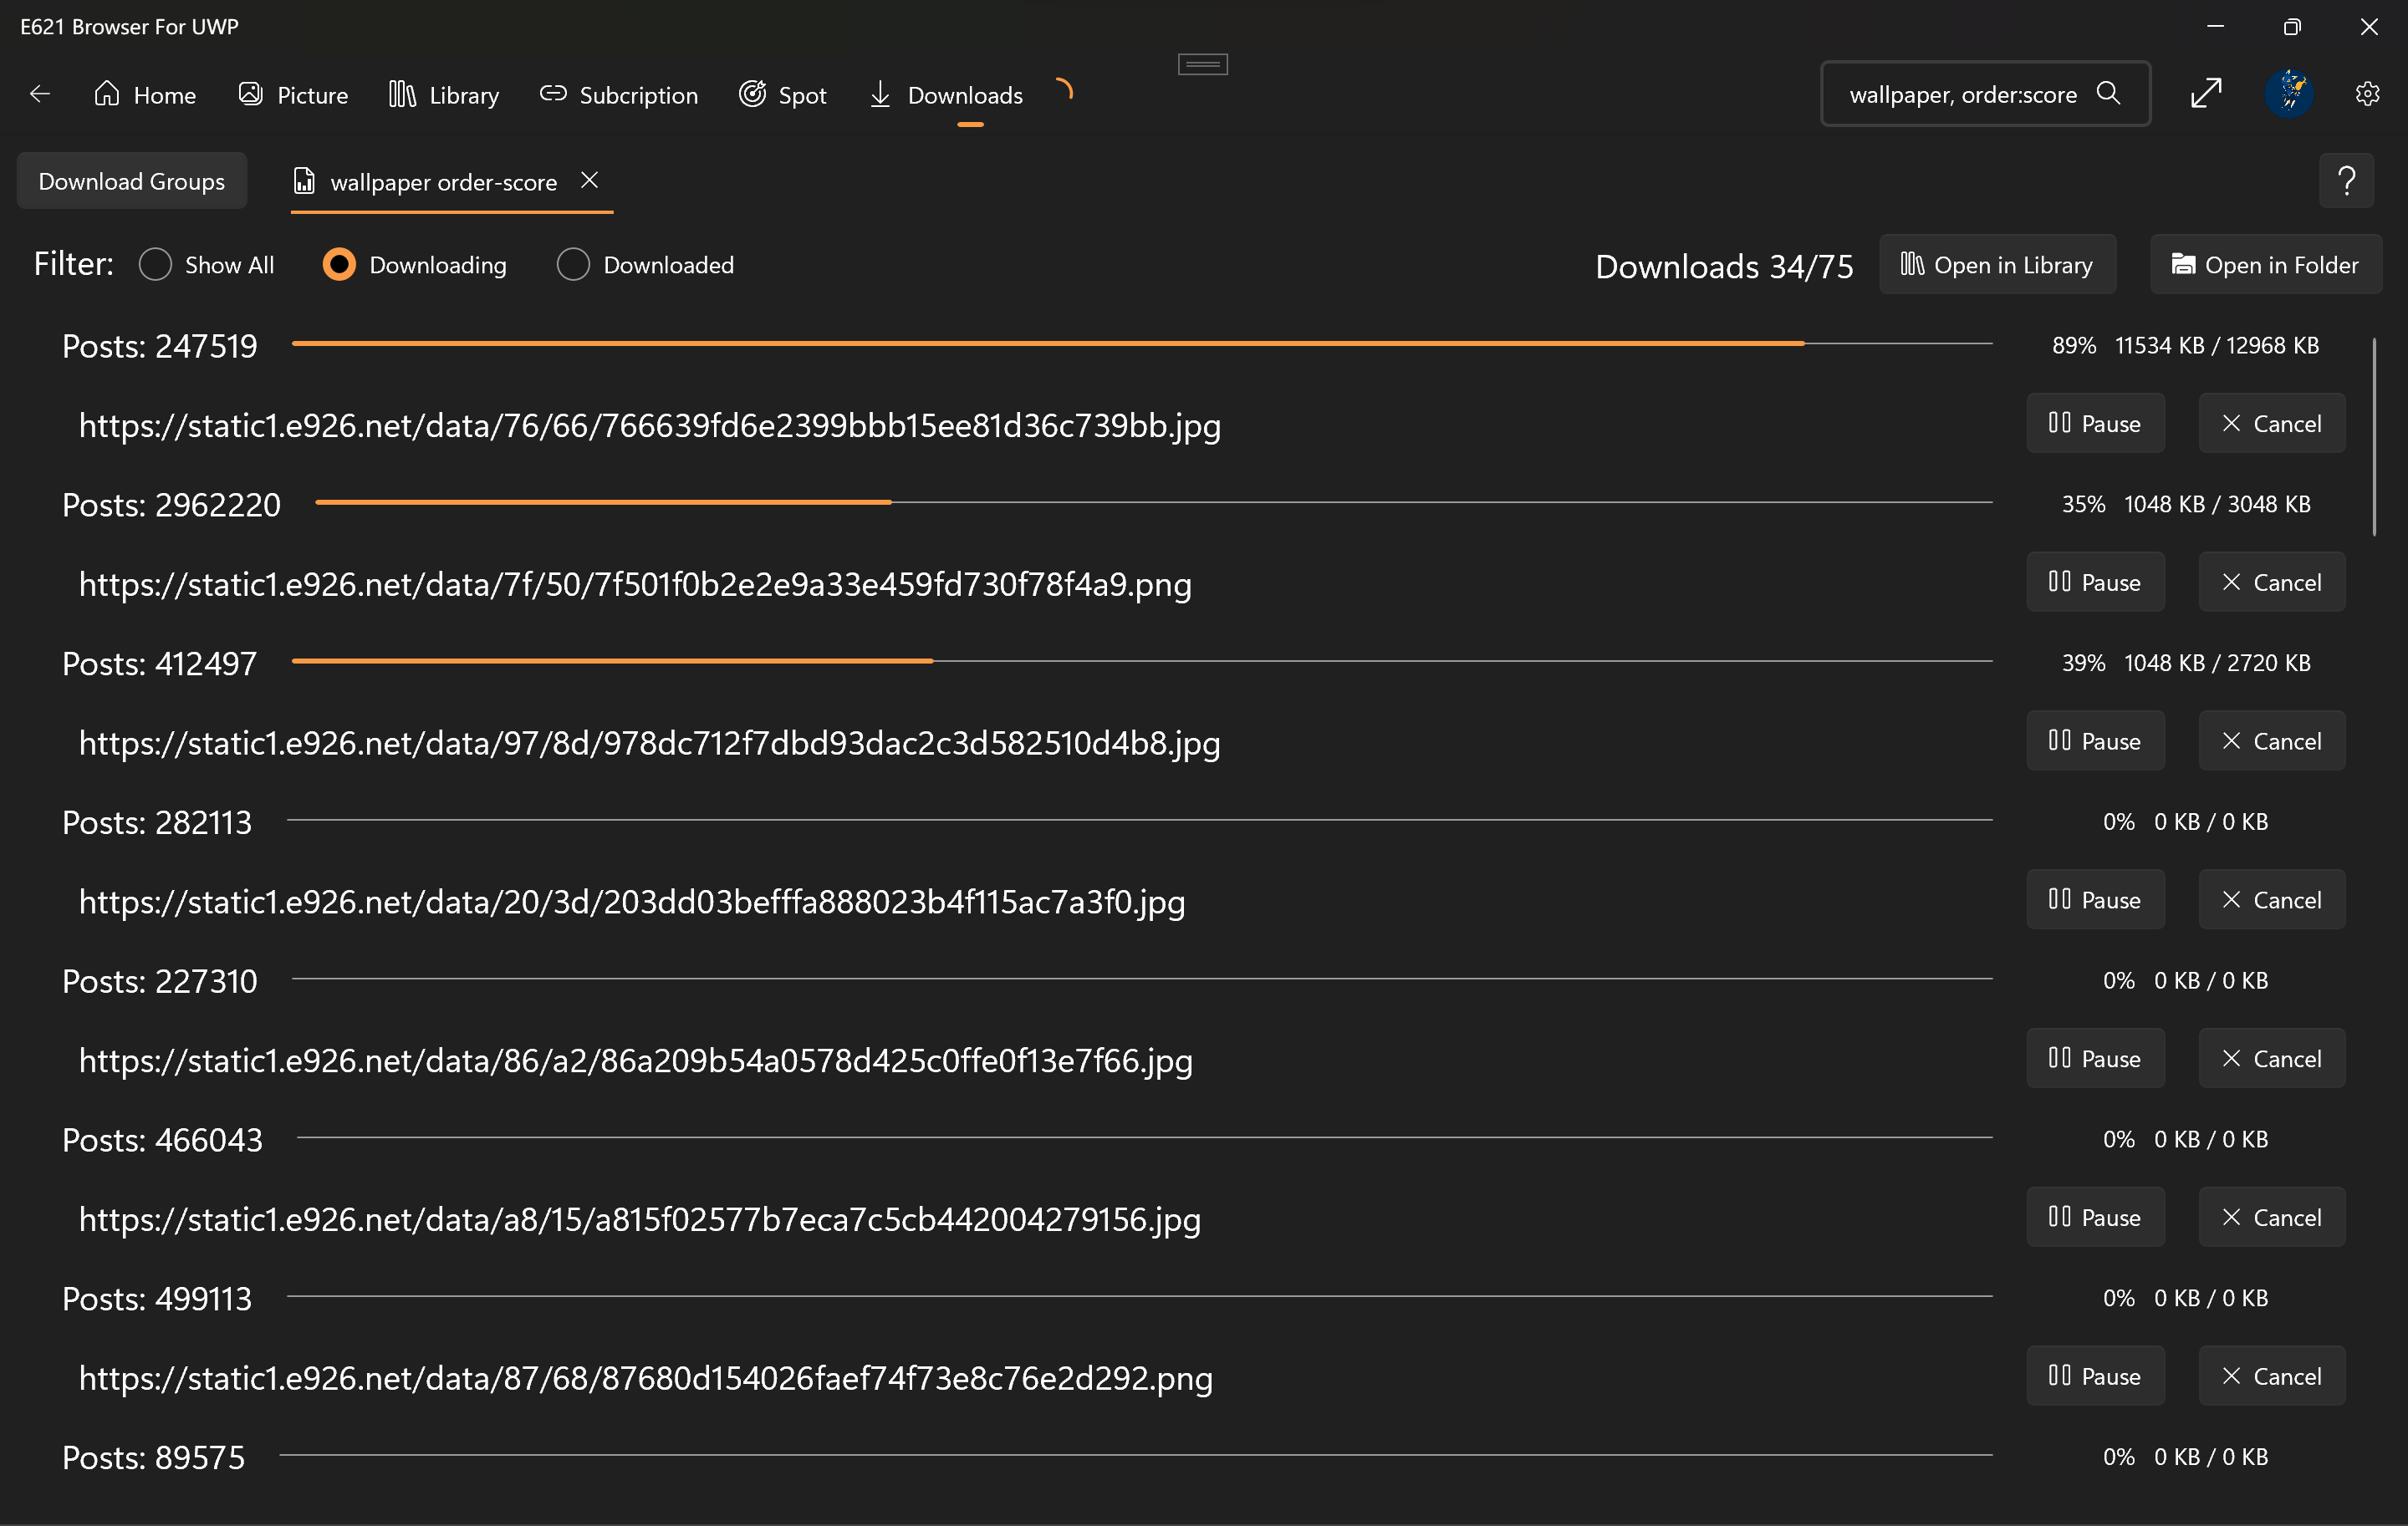Click the search magnifier icon

point(2108,94)
